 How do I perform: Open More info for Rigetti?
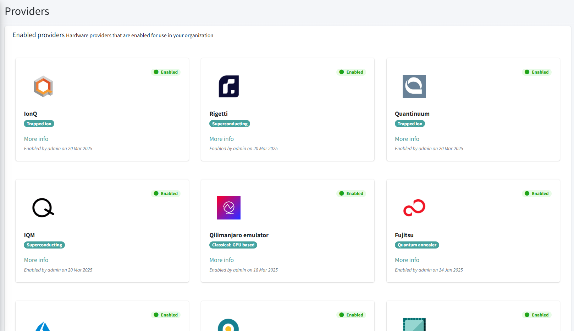221,138
